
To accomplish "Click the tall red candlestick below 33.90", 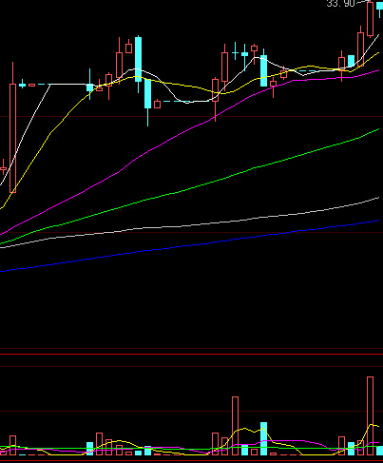I will 370,19.
